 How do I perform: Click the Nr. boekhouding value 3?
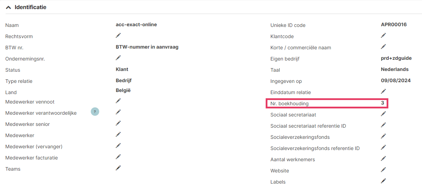[x=383, y=103]
